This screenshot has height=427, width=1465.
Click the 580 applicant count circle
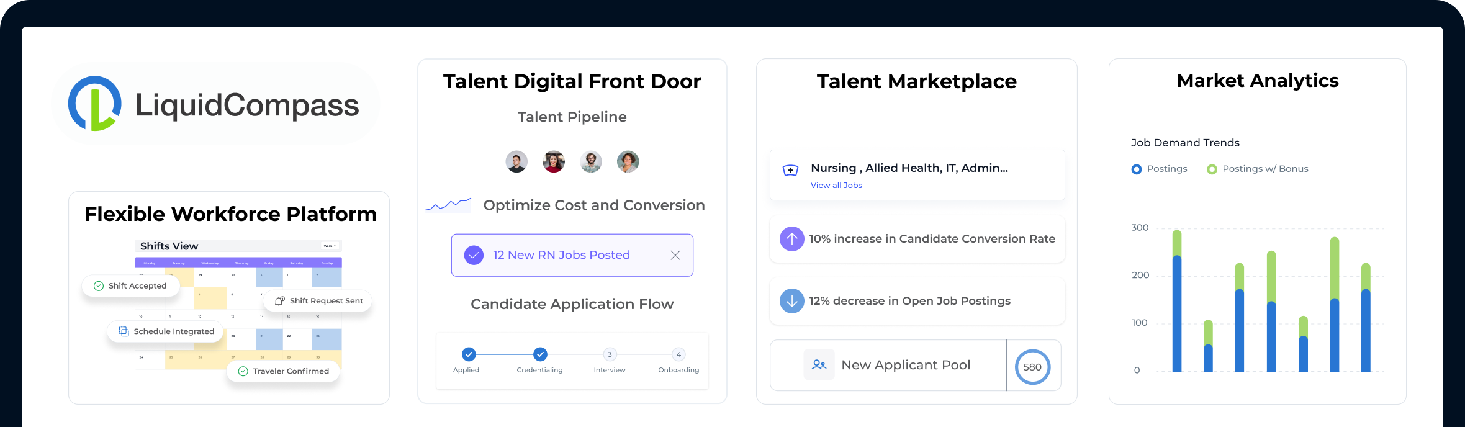click(1032, 367)
